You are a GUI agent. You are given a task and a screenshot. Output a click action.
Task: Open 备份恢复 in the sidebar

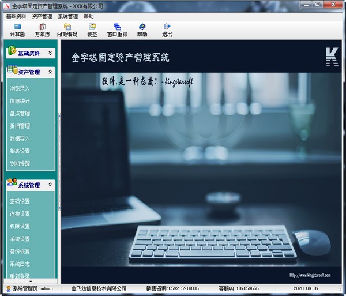(x=20, y=252)
